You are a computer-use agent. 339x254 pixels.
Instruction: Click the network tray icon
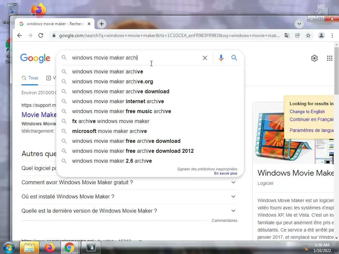306,247
